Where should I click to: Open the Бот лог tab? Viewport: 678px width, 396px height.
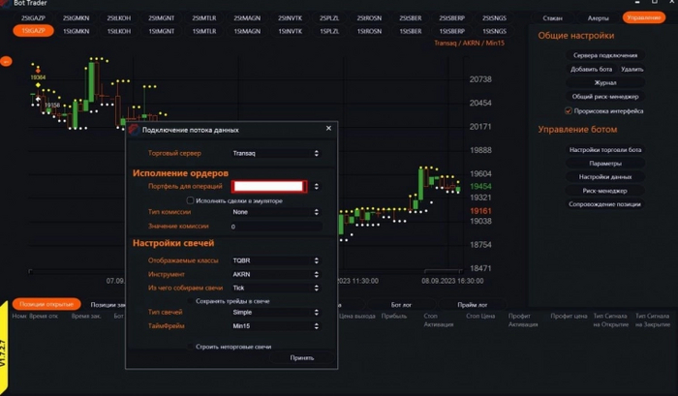(x=401, y=305)
